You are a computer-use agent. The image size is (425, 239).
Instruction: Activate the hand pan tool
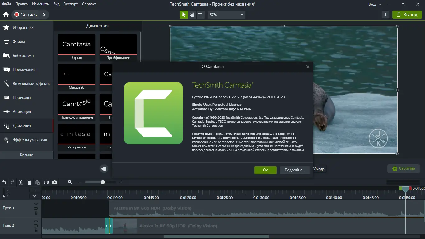click(192, 14)
